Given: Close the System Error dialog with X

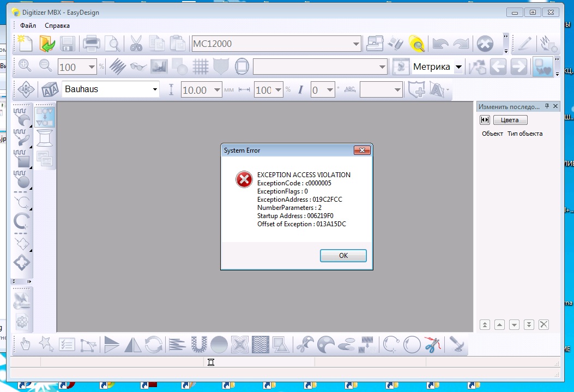Looking at the screenshot, I should coord(362,150).
